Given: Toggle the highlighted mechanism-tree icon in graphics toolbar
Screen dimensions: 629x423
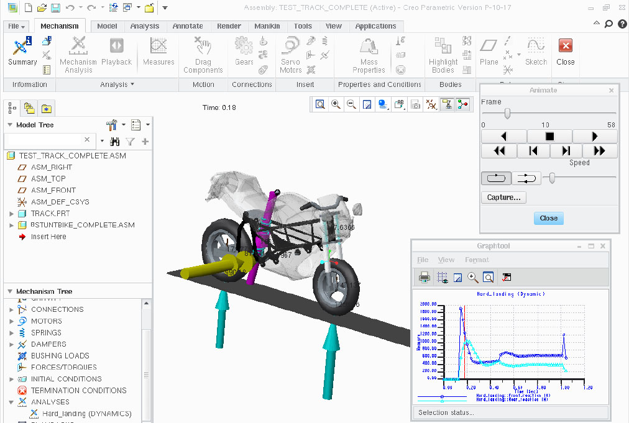Looking at the screenshot, I should (x=462, y=104).
